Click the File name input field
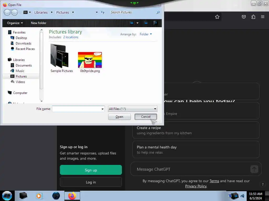The width and height of the screenshot is (269, 201). (x=76, y=109)
